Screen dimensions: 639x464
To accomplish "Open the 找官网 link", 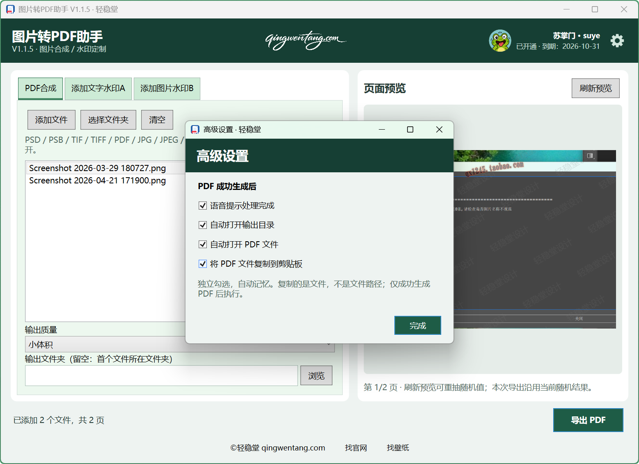I will [356, 448].
